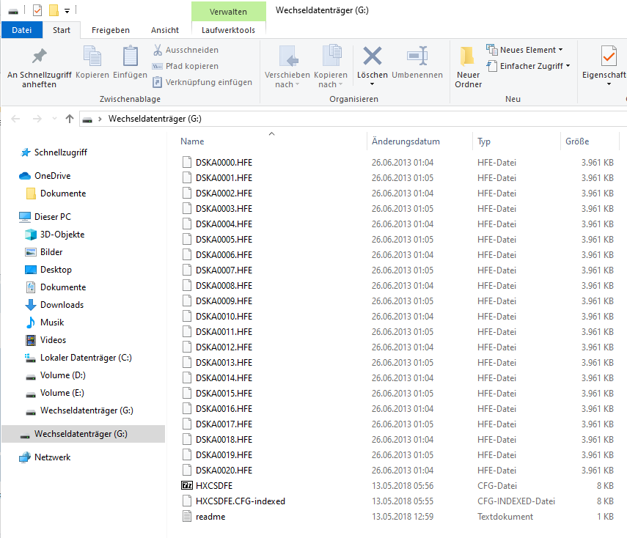
Task: Pin to Quick Access (An Schnellzugriff anheften)
Action: pyautogui.click(x=39, y=67)
